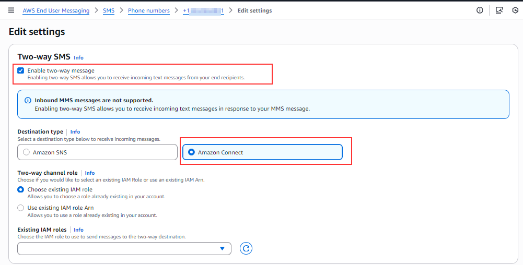Open the Existing IAM roles dropdown
This screenshot has height=265, width=523.
coord(124,249)
